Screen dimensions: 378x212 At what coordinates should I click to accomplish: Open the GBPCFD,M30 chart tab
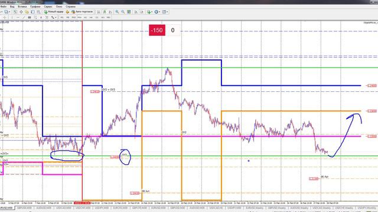click(139, 208)
